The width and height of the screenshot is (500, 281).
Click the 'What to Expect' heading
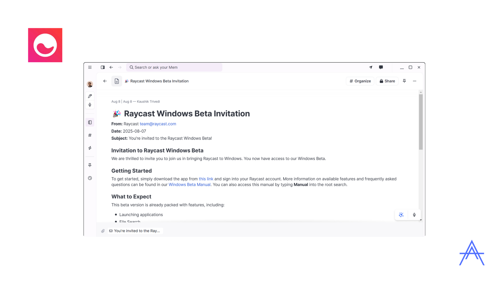coord(131,197)
